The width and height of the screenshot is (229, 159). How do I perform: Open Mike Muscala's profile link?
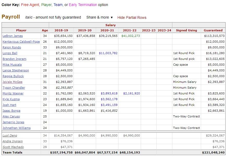pyautogui.click(x=12, y=65)
